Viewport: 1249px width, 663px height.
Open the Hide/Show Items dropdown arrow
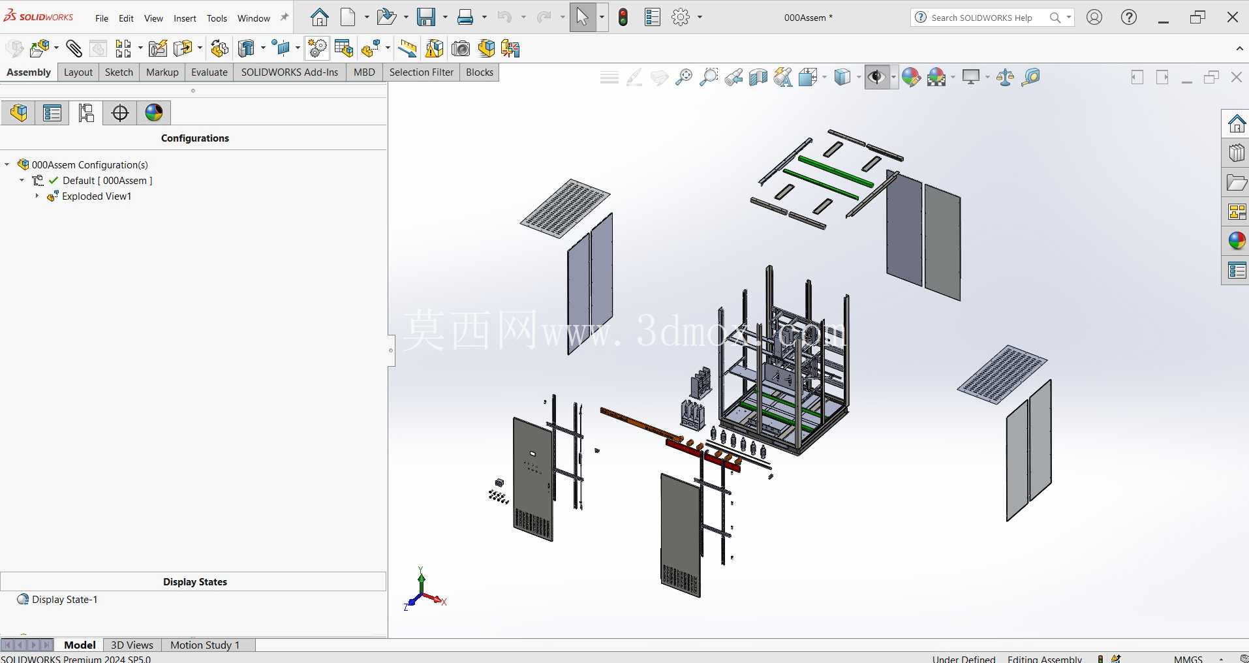tap(893, 77)
